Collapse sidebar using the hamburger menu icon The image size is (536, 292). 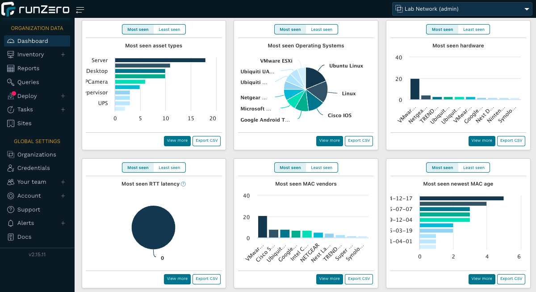tap(80, 10)
